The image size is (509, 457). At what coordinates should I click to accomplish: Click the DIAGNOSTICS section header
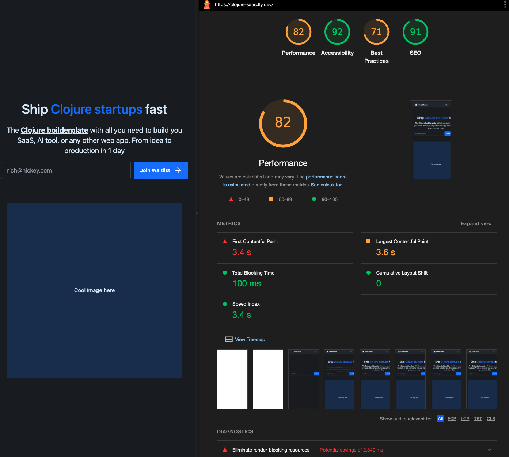tap(235, 431)
